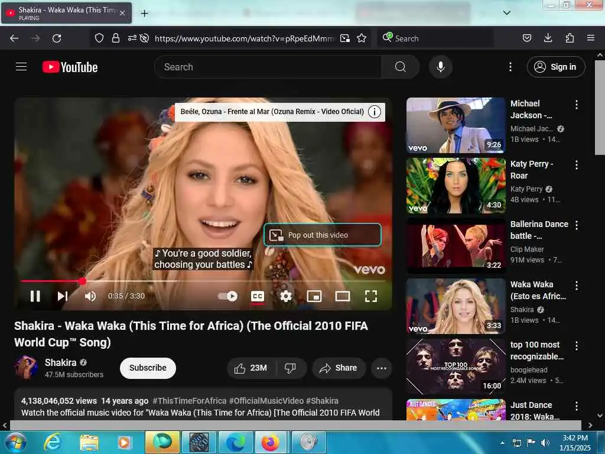
Task: Open Katy Perry - Roar thumbnail
Action: (456, 186)
